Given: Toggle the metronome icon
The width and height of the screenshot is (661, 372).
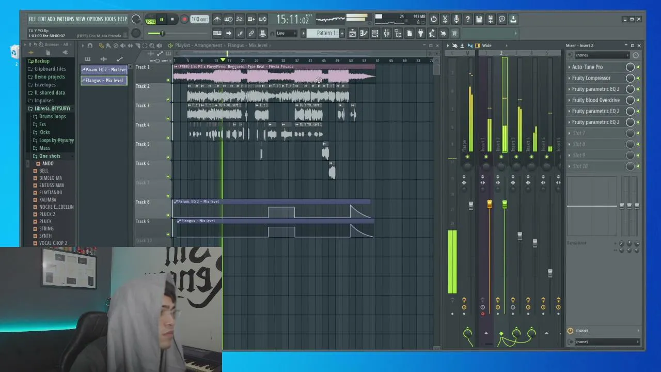Looking at the screenshot, I should pos(217,19).
